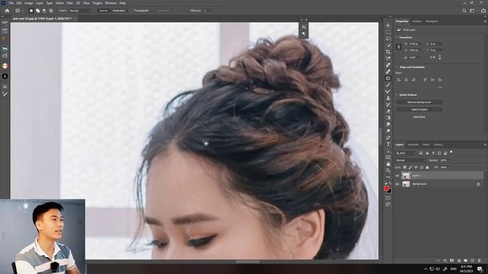Select the Brush tool
Screen dimensions: 488x274
pyautogui.click(x=388, y=84)
